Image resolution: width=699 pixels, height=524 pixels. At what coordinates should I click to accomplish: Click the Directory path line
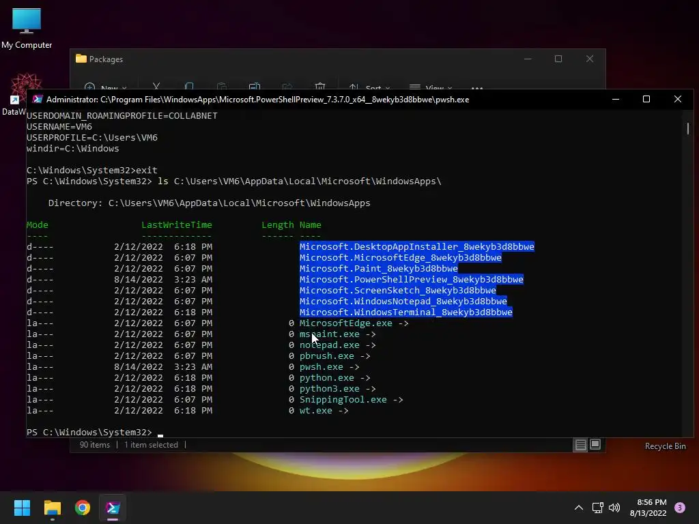click(209, 203)
